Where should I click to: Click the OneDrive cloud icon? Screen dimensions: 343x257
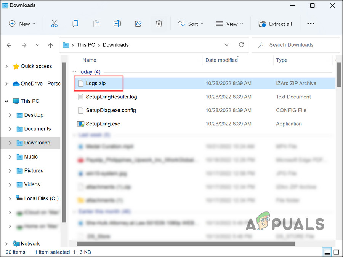coord(16,84)
